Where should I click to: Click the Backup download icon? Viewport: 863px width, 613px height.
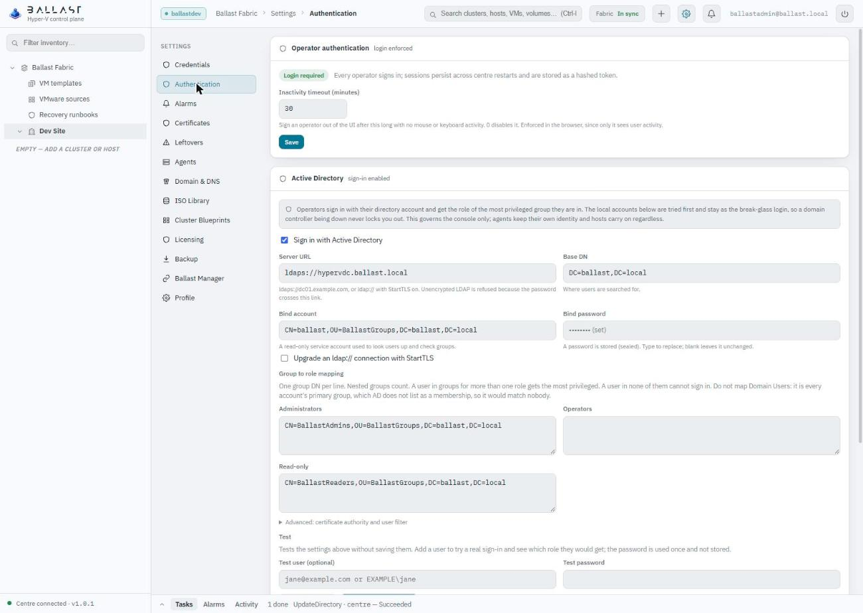(x=166, y=259)
